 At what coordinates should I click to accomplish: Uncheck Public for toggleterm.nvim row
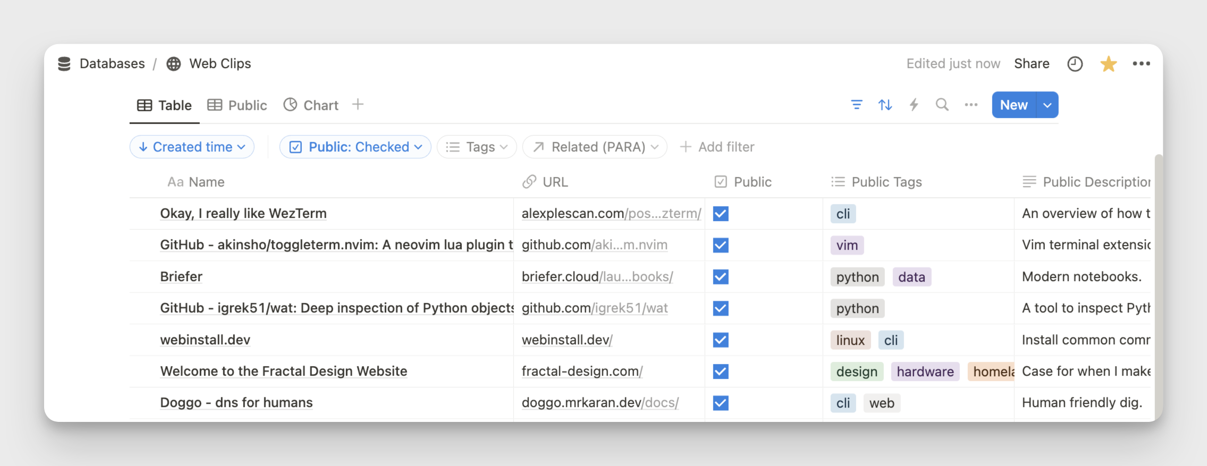pos(721,245)
